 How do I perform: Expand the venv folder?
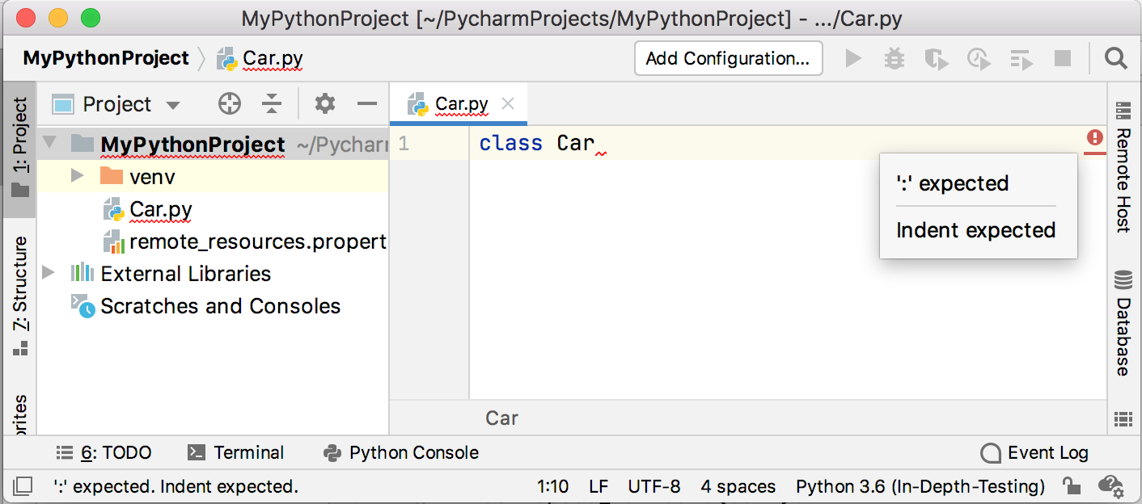78,176
